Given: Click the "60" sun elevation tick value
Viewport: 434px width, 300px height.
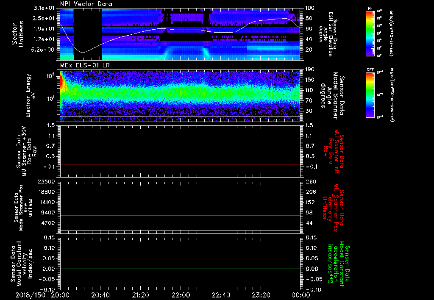Looking at the screenshot, I should click(x=309, y=29).
